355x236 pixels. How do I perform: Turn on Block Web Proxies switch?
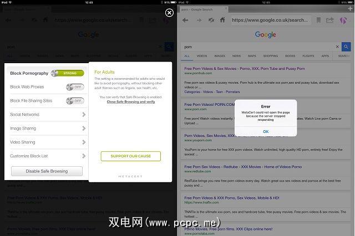(75, 87)
